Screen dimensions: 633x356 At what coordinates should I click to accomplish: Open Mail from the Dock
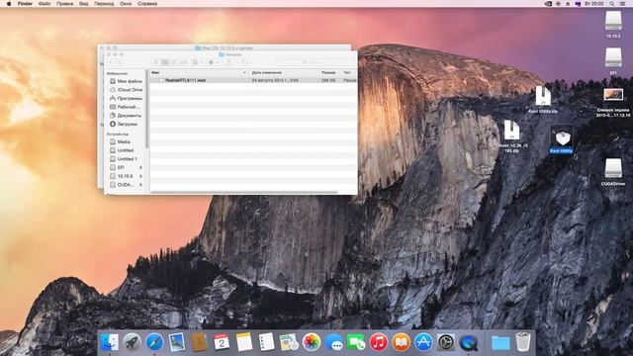[x=177, y=342]
